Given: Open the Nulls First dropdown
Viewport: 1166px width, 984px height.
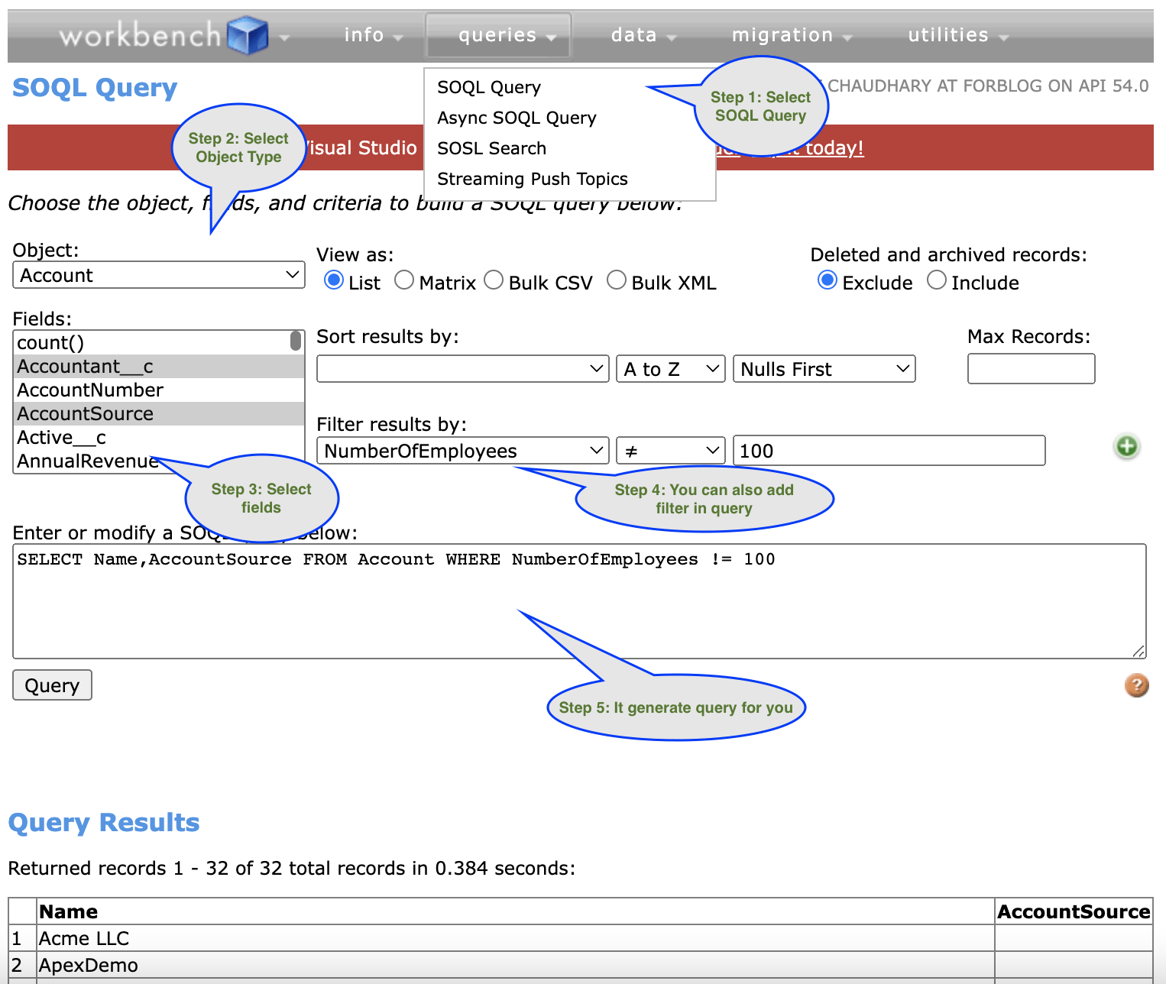Looking at the screenshot, I should tap(824, 369).
